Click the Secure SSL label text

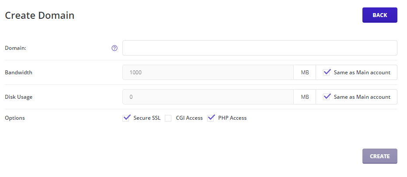click(147, 118)
